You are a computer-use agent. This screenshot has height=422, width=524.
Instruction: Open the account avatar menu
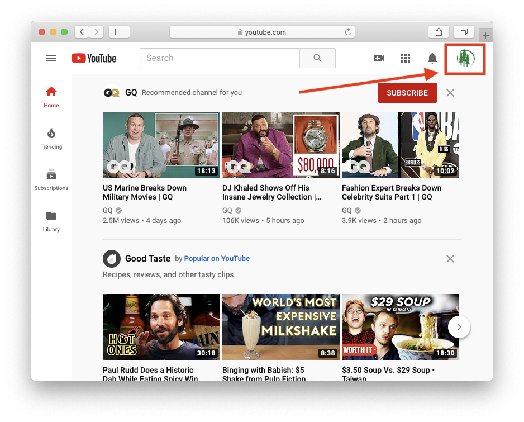tap(465, 58)
